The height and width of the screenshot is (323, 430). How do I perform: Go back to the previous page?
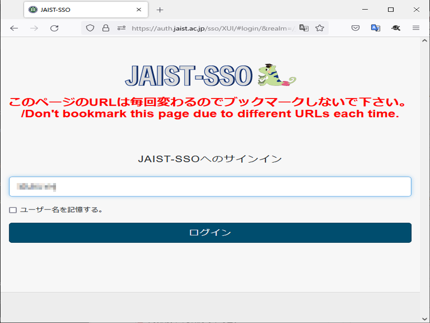tap(14, 29)
